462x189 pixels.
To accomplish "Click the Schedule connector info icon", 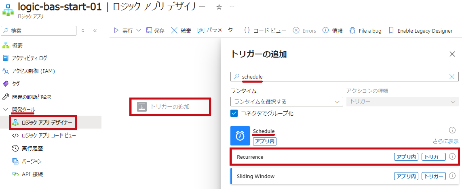I will coord(452,130).
